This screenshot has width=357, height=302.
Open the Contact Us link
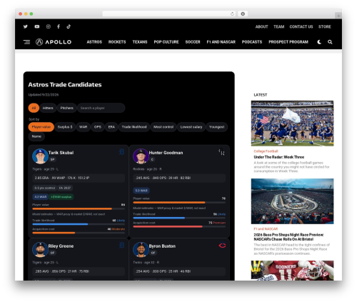301,26
